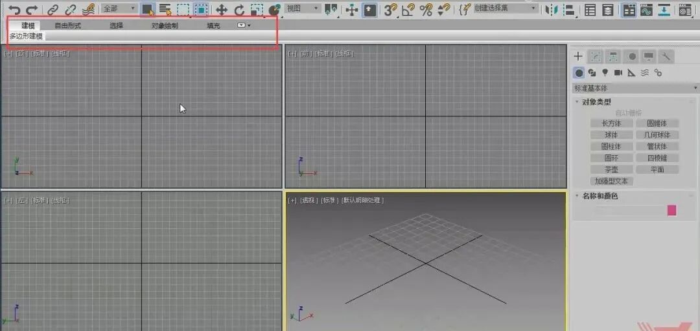Select the Geometry sphere category icon
Screen dimensions: 700x331
(579, 72)
